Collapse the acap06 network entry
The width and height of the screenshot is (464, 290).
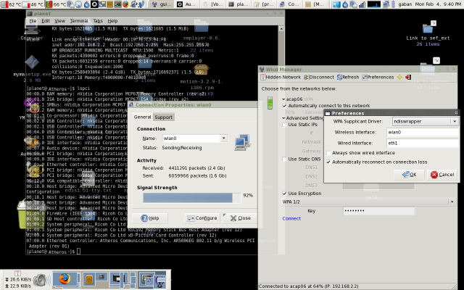(x=283, y=99)
